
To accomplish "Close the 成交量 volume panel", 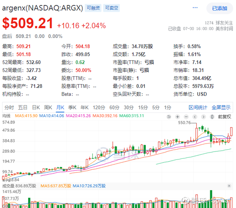I will point(229,186).
